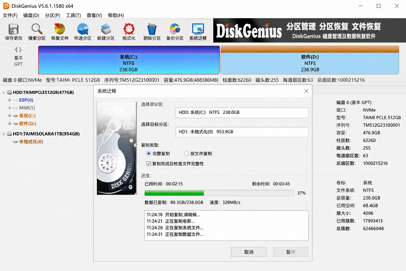Select 完整复制 full copy radio option

(x=148, y=154)
